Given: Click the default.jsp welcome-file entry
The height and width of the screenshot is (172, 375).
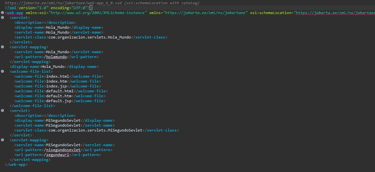Looking at the screenshot, I should (59, 101).
